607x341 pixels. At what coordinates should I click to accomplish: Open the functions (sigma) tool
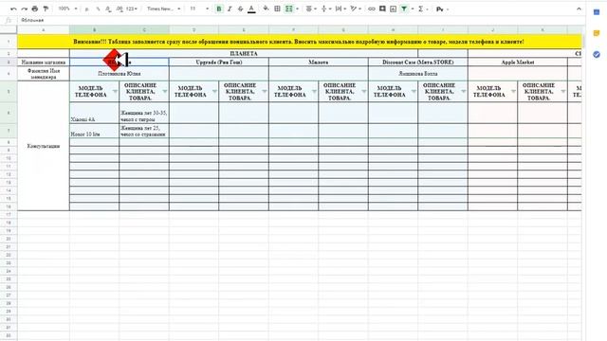[420, 9]
